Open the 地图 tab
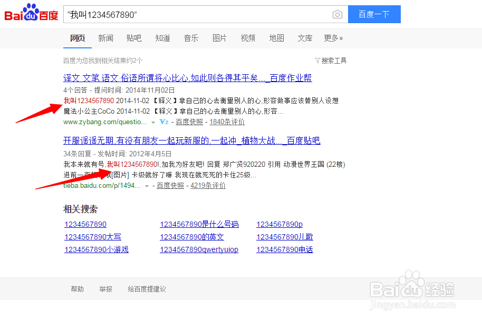Image resolution: width=482 pixels, height=321 pixels. (x=276, y=38)
